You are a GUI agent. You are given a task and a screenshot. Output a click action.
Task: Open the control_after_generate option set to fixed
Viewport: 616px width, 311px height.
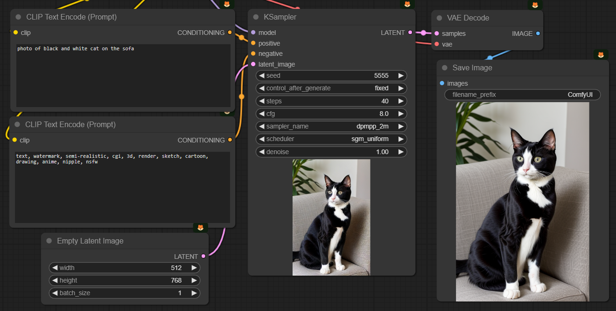coord(331,88)
